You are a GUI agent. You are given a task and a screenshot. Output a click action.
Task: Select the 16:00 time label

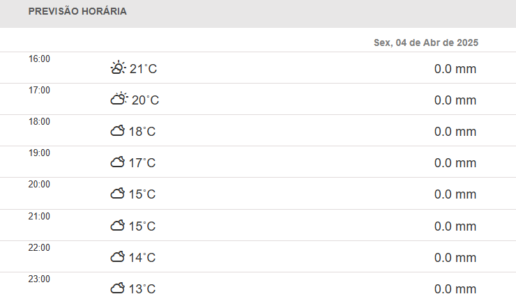click(x=39, y=59)
